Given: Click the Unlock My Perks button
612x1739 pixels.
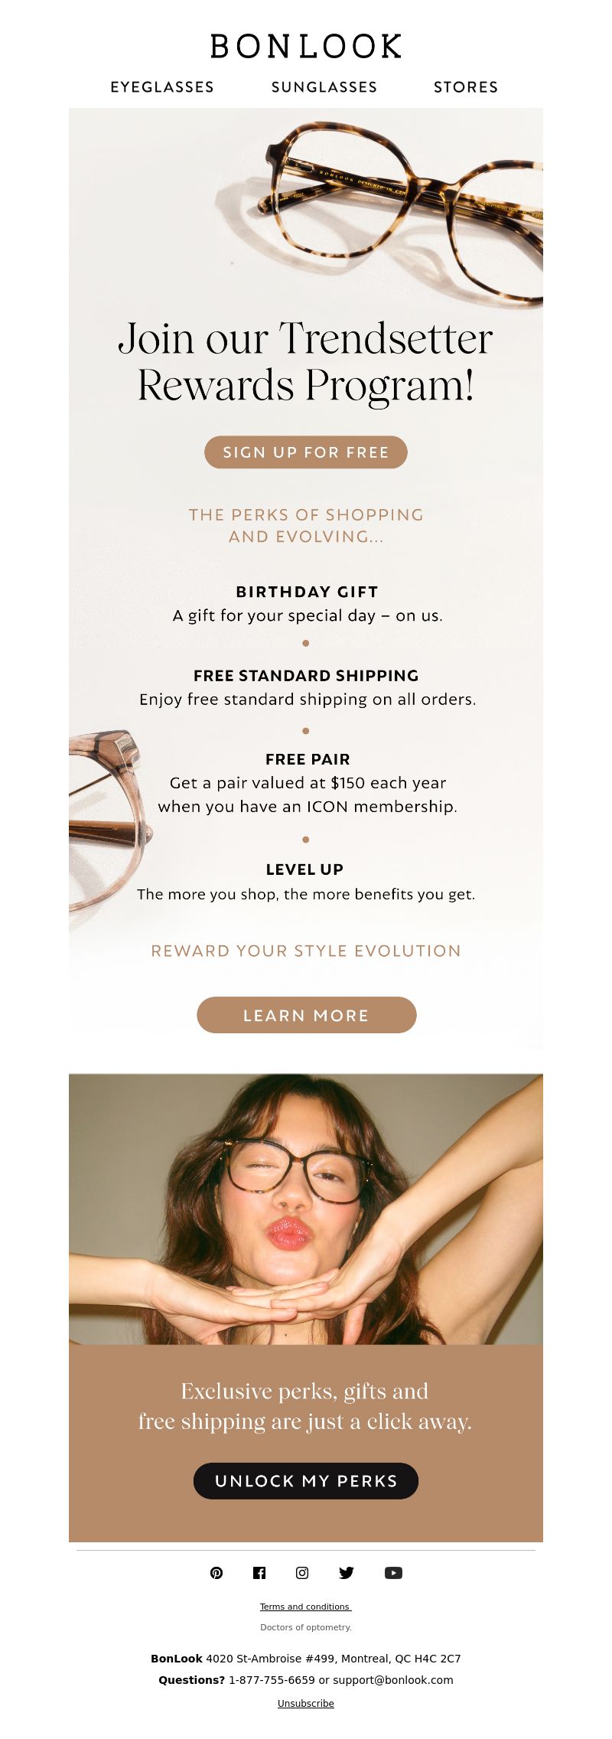Looking at the screenshot, I should point(306,1481).
